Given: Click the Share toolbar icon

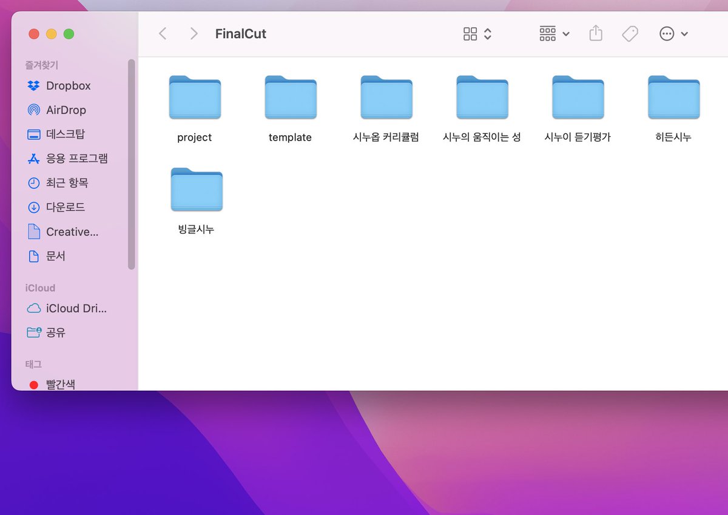Looking at the screenshot, I should coord(596,33).
